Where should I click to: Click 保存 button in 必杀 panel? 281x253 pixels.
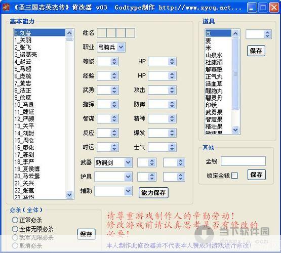tap(86, 234)
